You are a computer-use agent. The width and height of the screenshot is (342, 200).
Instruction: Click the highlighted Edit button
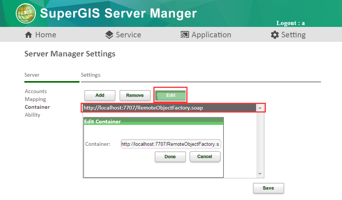coord(171,95)
